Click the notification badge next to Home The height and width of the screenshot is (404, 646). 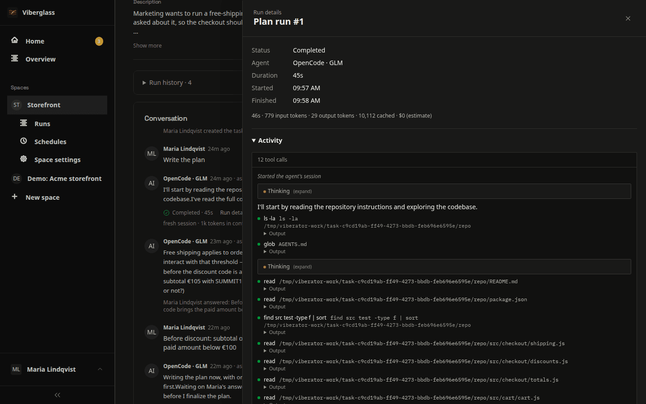tap(99, 41)
